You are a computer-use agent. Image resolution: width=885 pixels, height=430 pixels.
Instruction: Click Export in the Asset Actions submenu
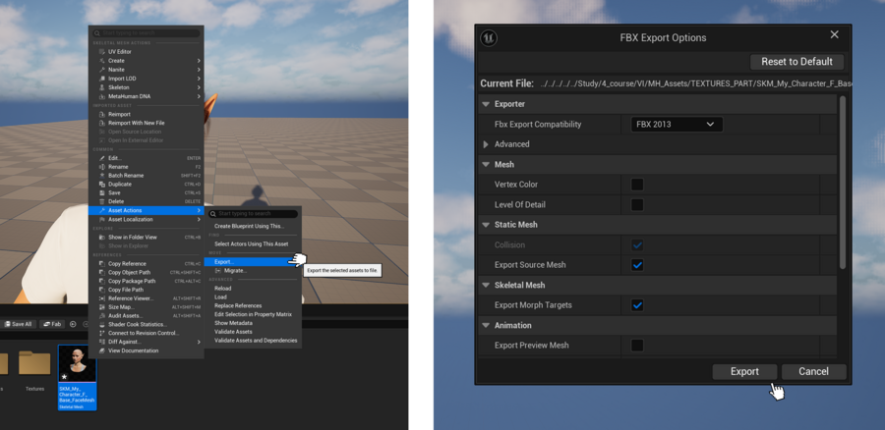224,262
